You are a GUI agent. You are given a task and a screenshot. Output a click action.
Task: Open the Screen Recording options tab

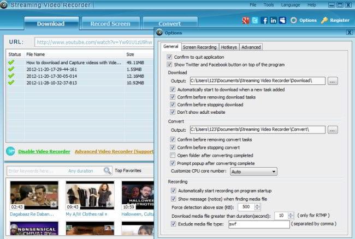click(200, 47)
